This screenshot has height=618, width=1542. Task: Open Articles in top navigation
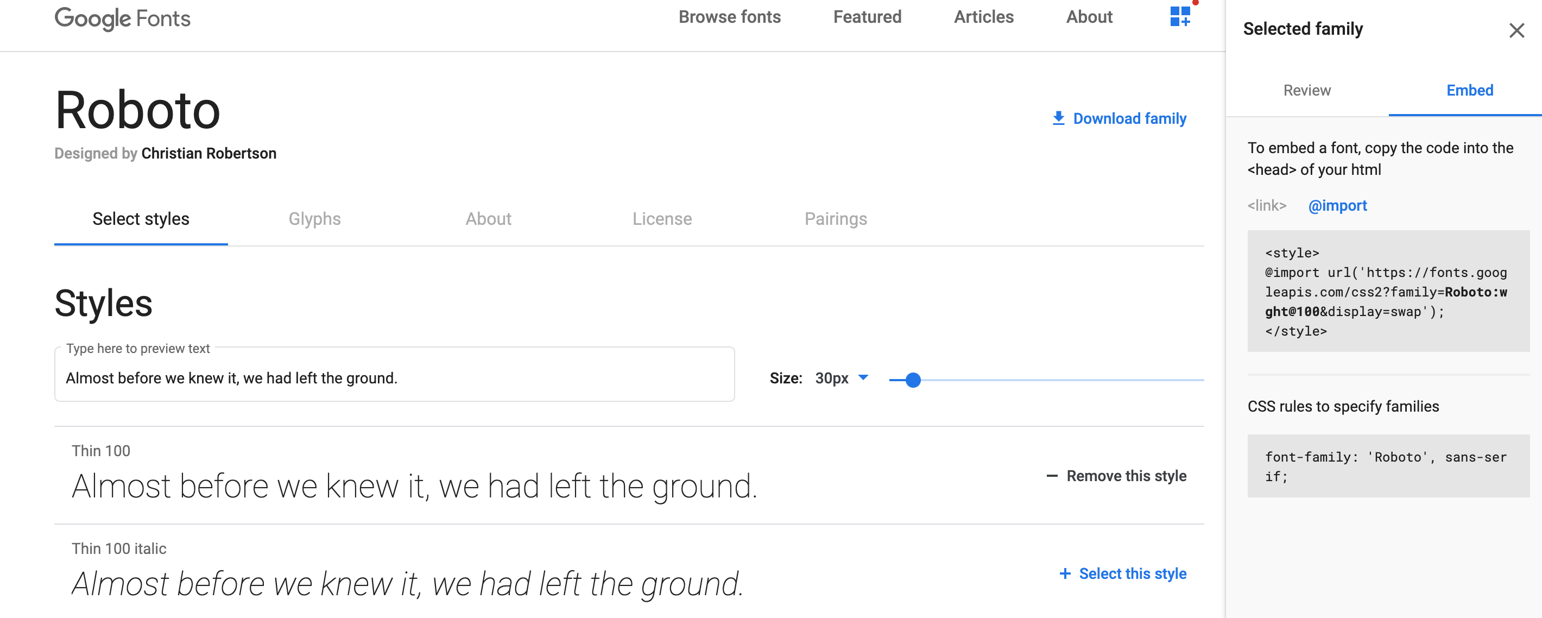pyautogui.click(x=983, y=17)
